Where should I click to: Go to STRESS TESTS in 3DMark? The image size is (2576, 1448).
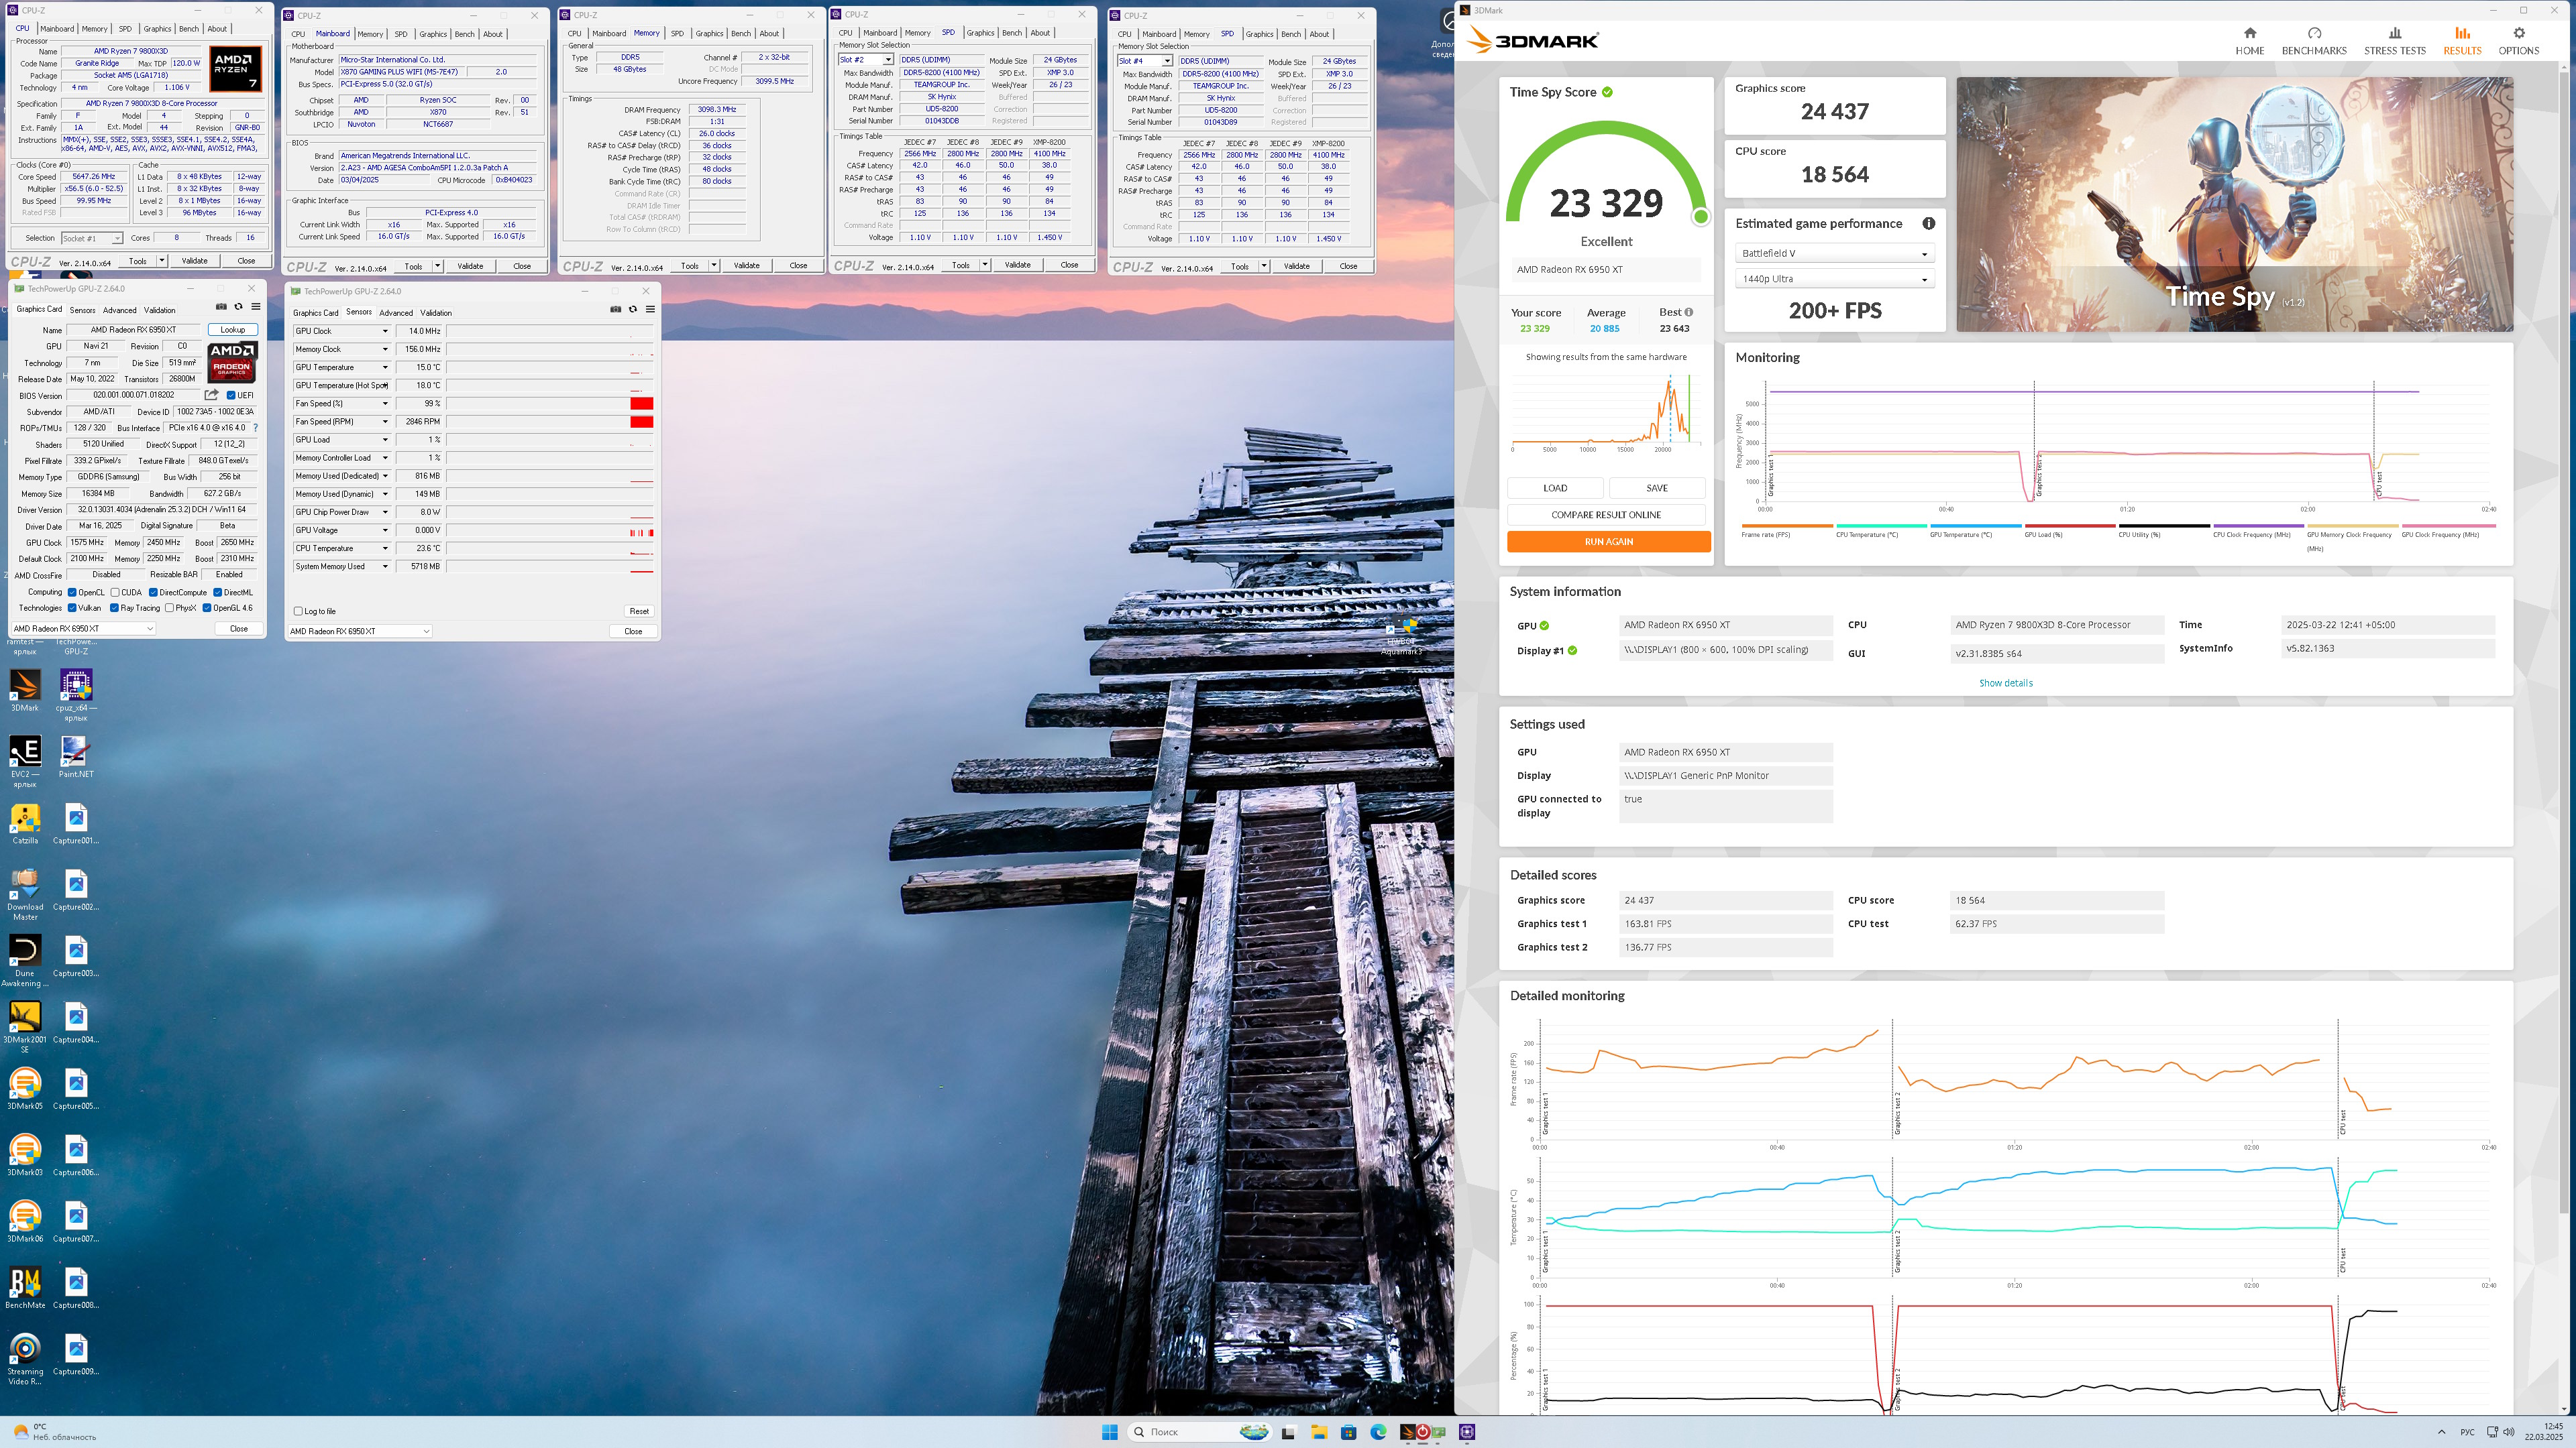coord(2394,41)
